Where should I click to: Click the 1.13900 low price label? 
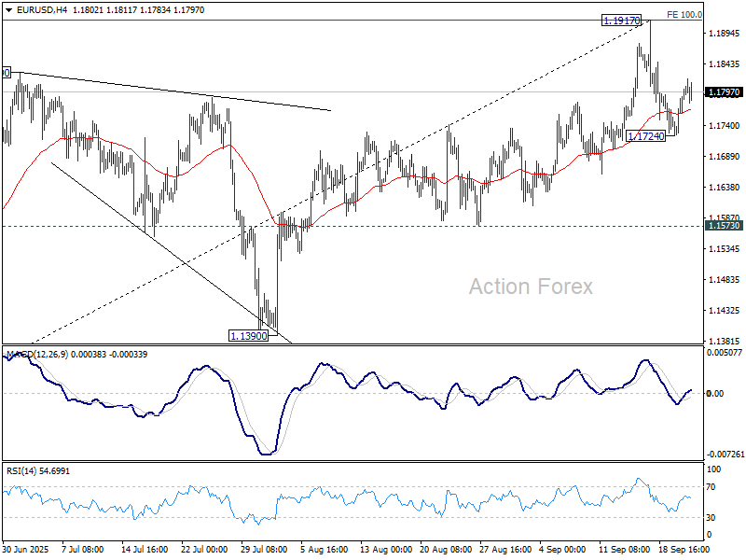[248, 334]
